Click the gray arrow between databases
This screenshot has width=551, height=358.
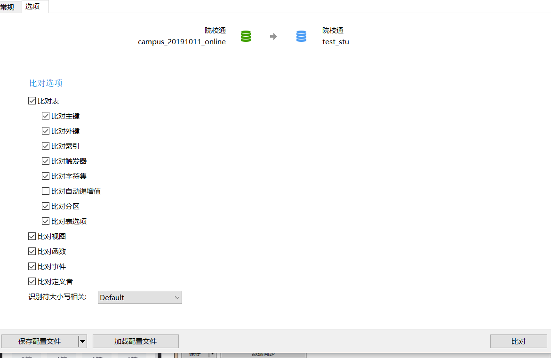tap(273, 36)
